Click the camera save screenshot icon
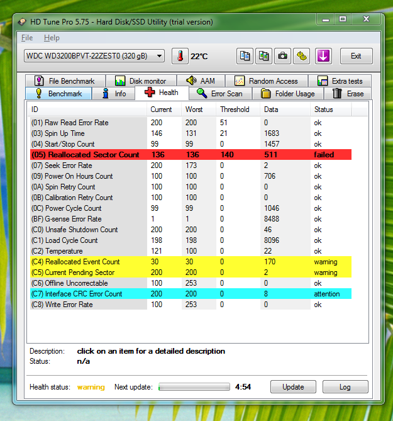Image resolution: width=393 pixels, height=421 pixels. [282, 57]
